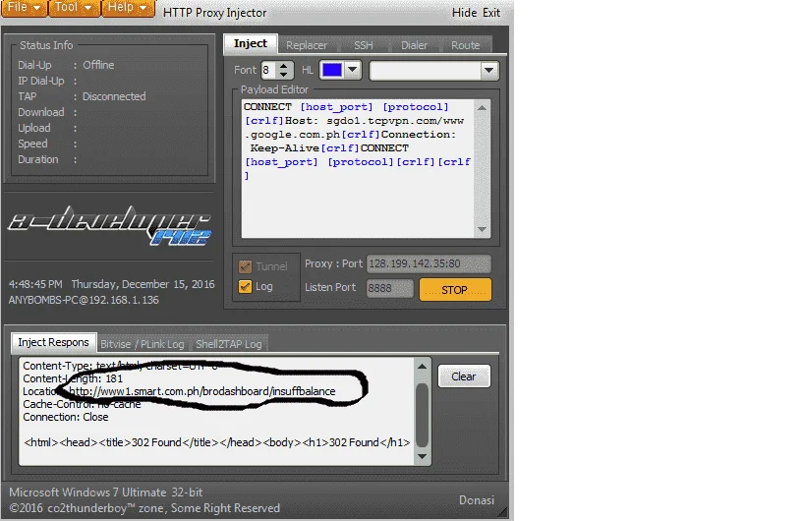The width and height of the screenshot is (802, 521).
Task: Click the 'Content-Length: 181' line
Action: point(73,378)
